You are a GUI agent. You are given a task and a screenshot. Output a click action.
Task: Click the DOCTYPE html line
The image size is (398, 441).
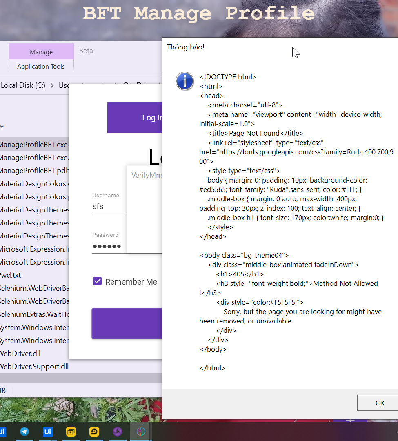tap(228, 77)
